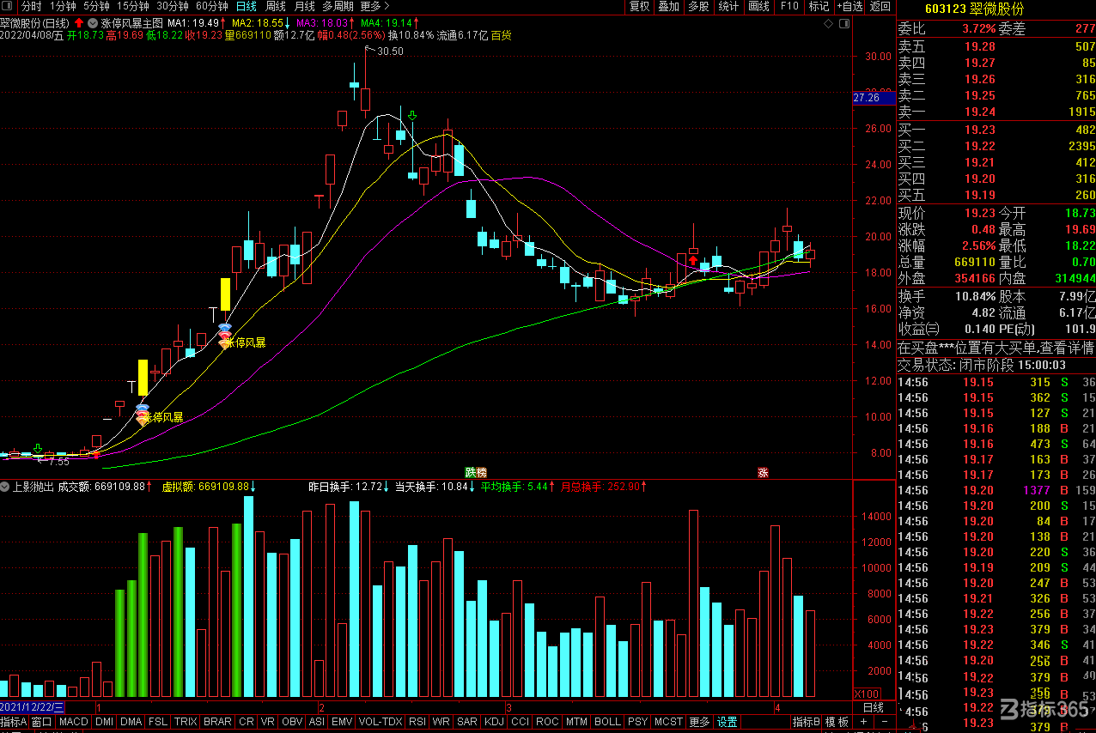Select the VOL-TDX indicator tab

[x=381, y=722]
